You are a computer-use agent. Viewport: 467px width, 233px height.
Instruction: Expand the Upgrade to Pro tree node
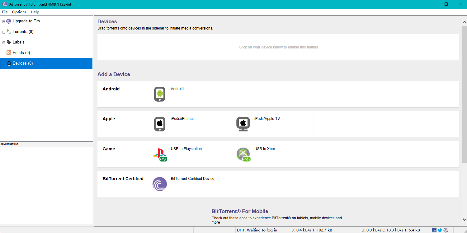[4, 21]
